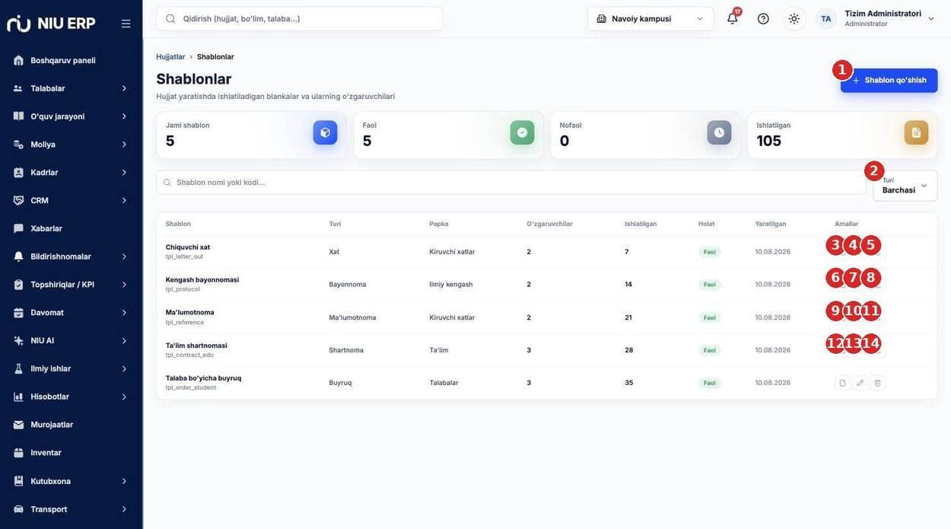
Task: Focus the global Qidirish search field
Action: [x=299, y=18]
